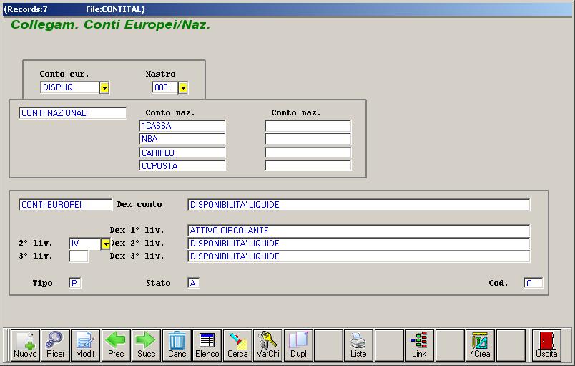Screen dimensions: 575x366
Task: Click the empty 3° liv. code field
Action: click(x=79, y=256)
